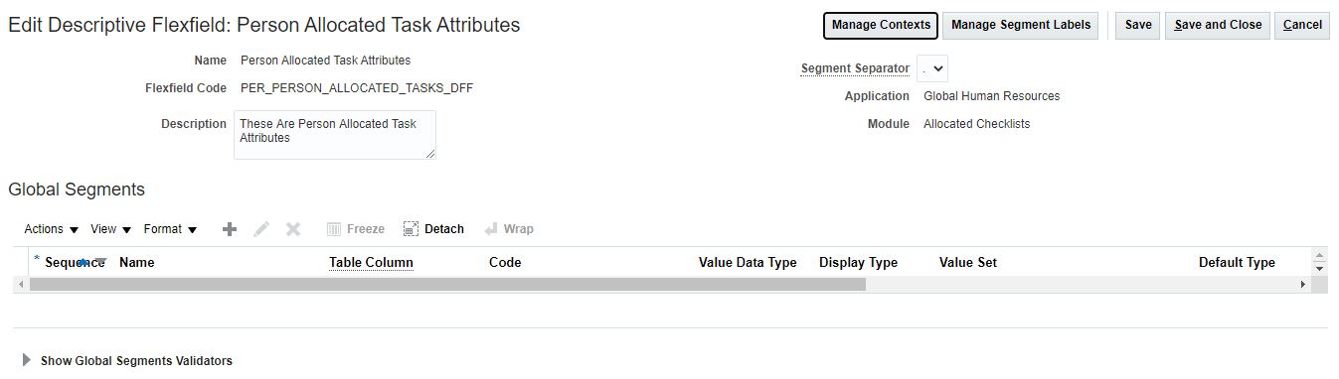This screenshot has height=379, width=1339.
Task: Click Manage Segment Labels button
Action: (1020, 25)
